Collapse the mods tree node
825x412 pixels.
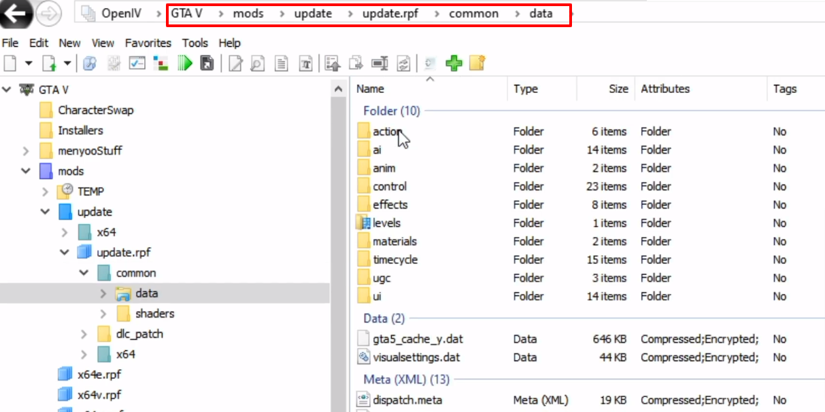26,171
